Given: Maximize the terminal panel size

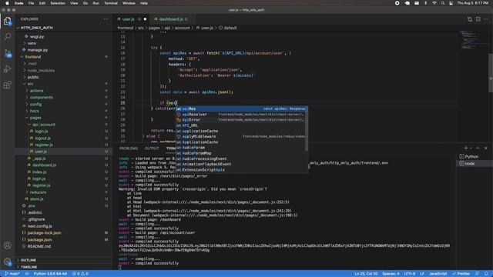Looking at the screenshot, I should click(478, 148).
